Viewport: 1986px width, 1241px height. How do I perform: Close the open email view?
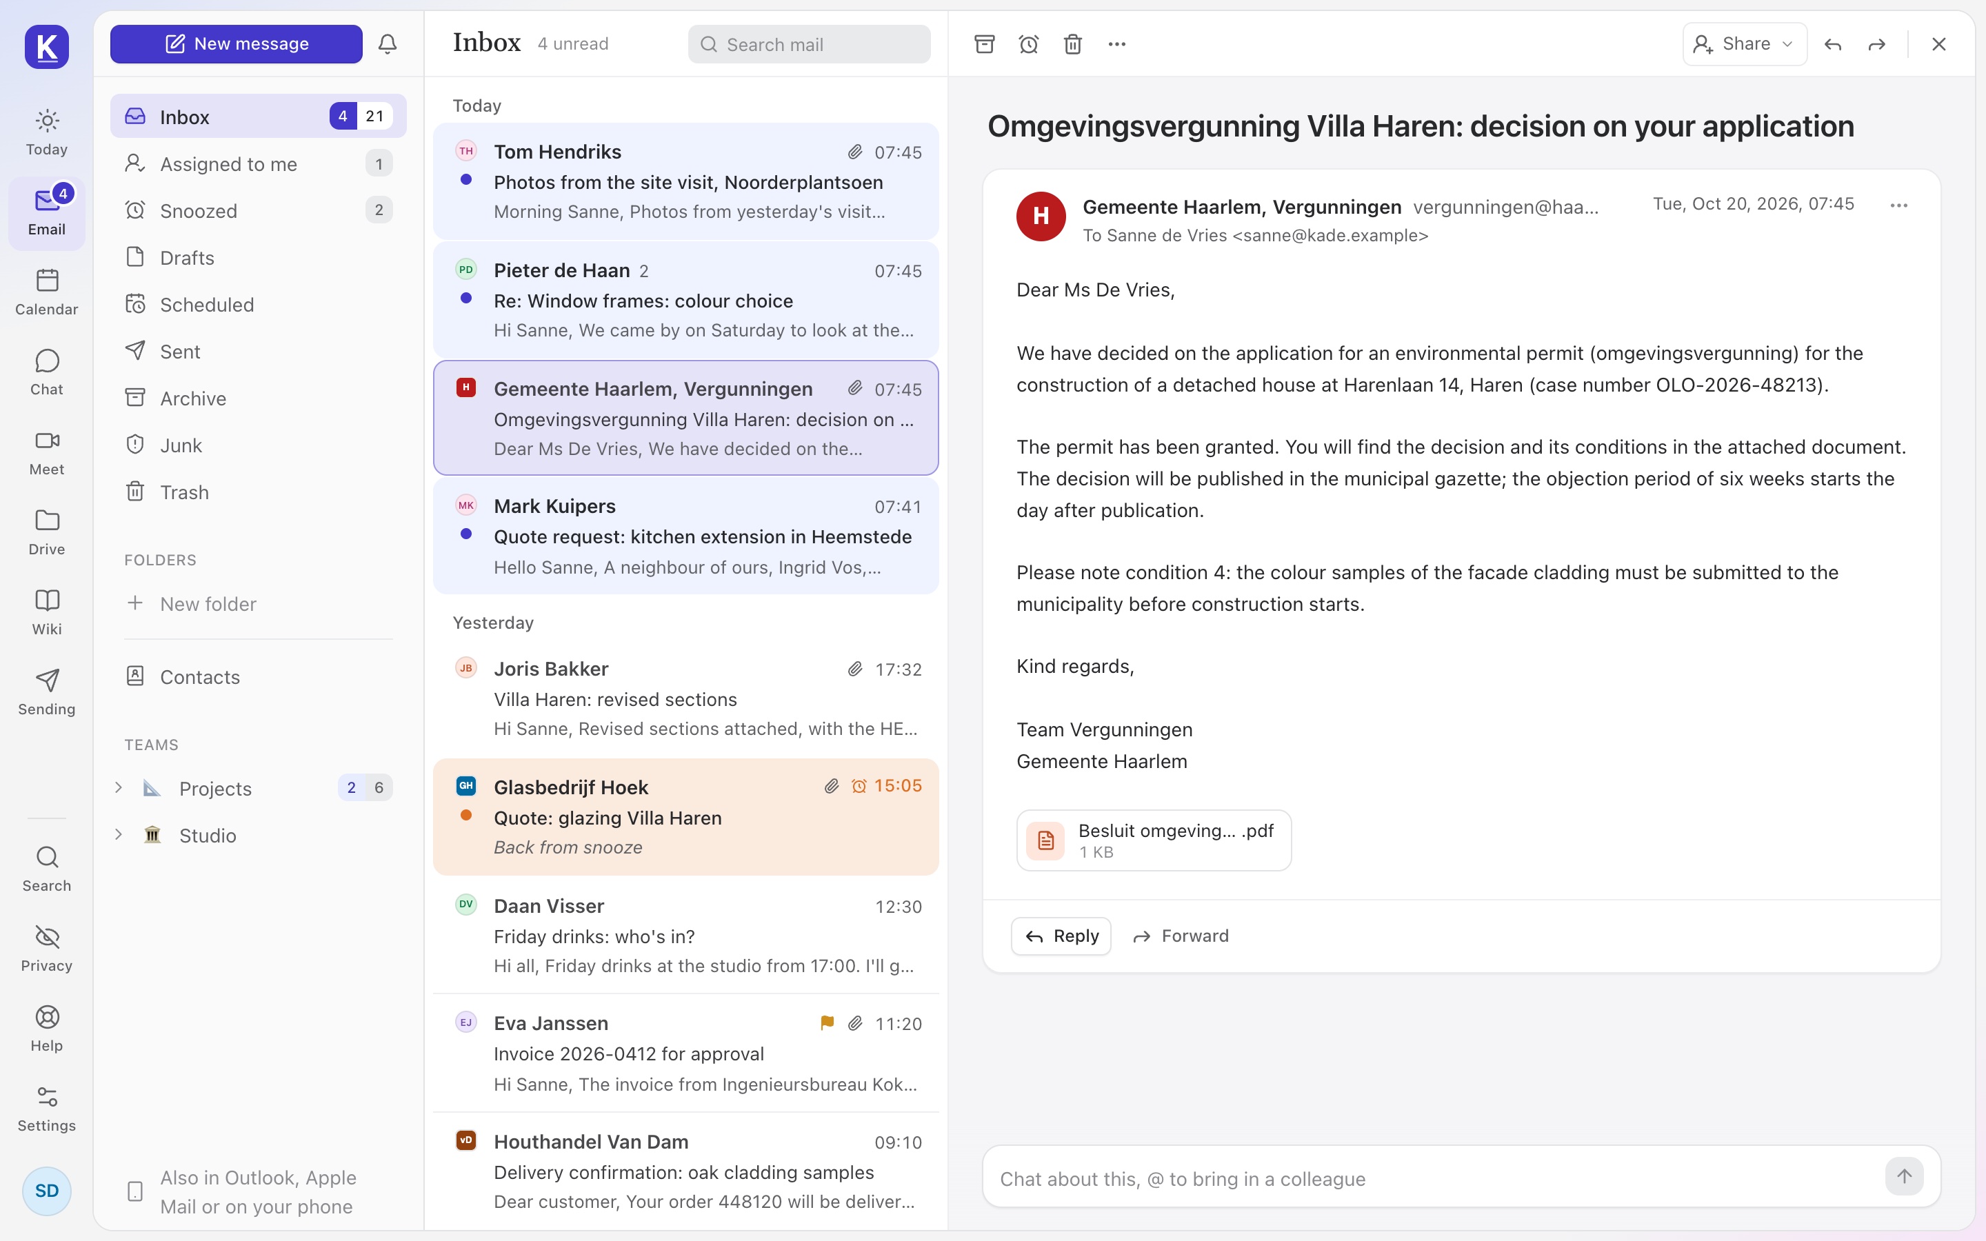(x=1939, y=44)
